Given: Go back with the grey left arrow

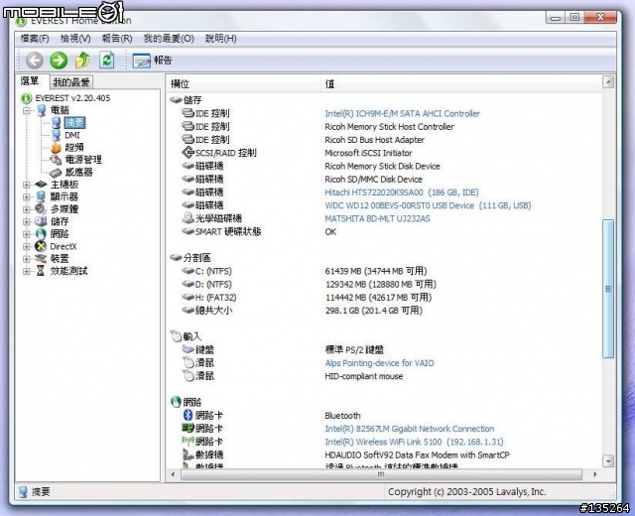Looking at the screenshot, I should click(35, 61).
